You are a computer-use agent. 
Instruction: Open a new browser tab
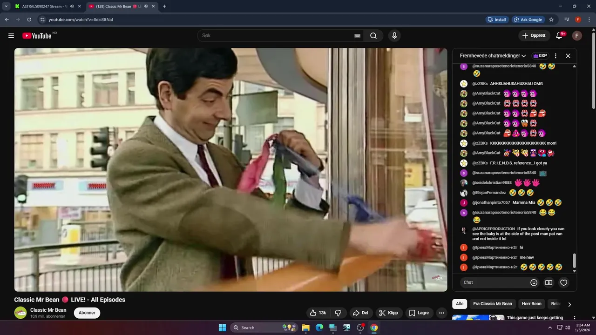[164, 7]
